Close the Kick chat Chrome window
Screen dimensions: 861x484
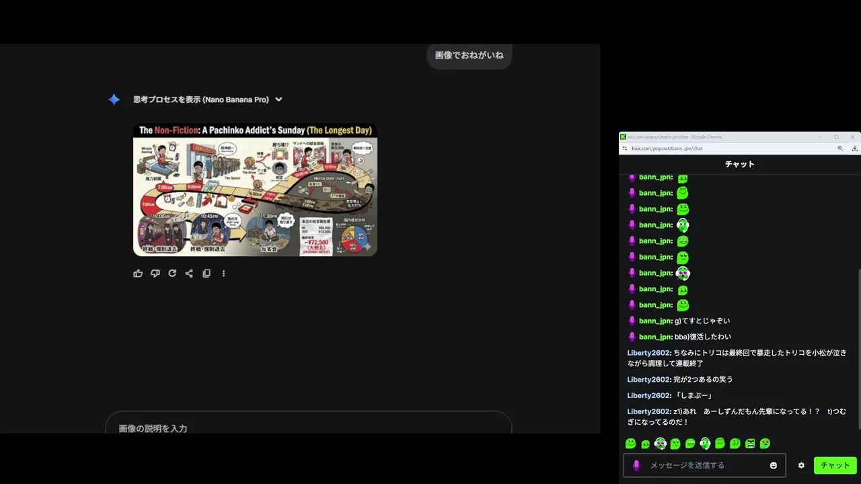click(854, 137)
